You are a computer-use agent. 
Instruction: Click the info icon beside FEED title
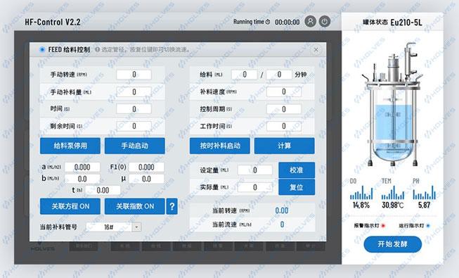[x=98, y=49]
